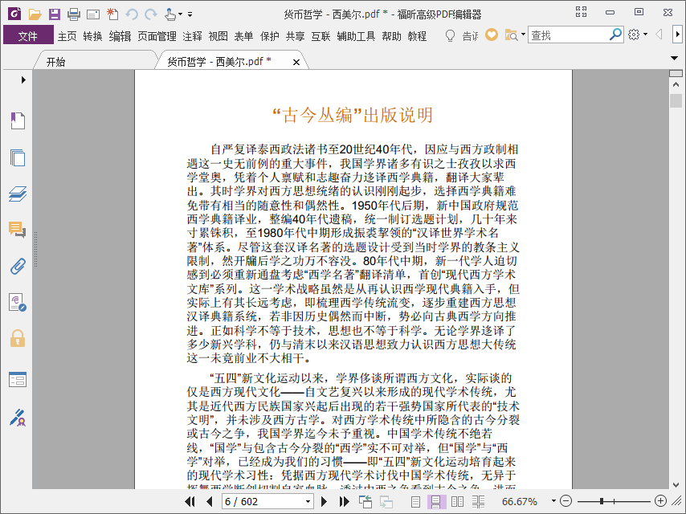Click the vertical scrollbar thumb
The height and width of the screenshot is (514, 686).
click(676, 100)
